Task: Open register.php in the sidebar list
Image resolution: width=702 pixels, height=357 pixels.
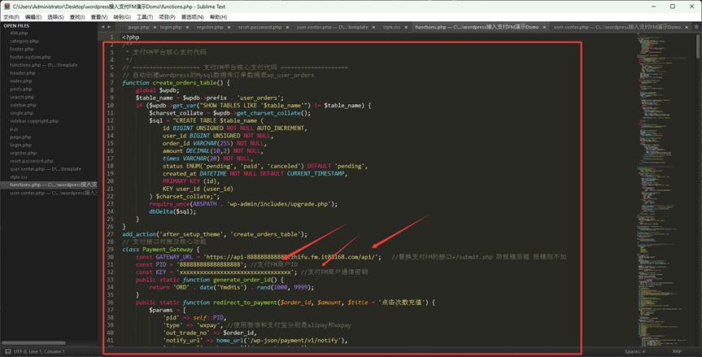Action: click(24, 154)
